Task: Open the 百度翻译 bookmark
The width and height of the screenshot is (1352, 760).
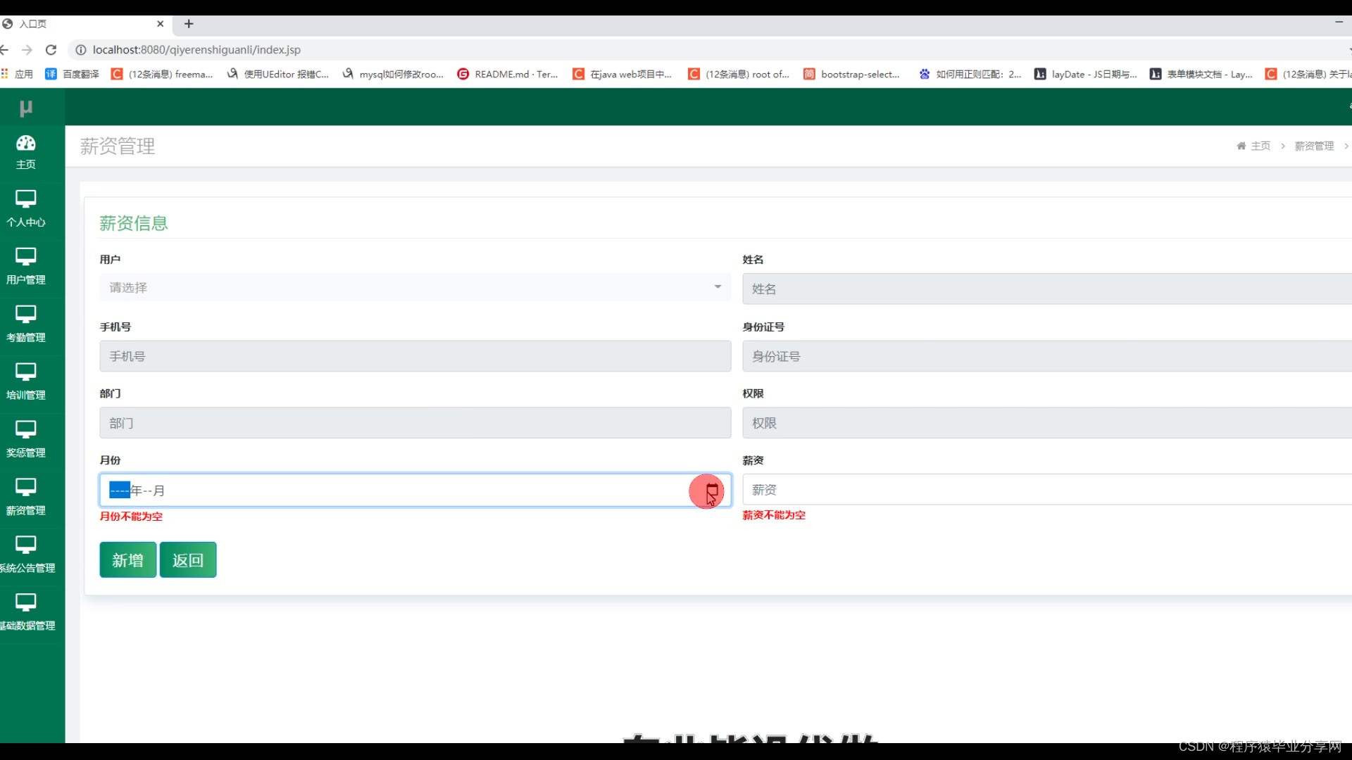Action: click(73, 74)
